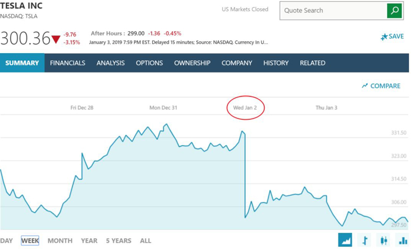Go to the OWNERSHIP tab
The height and width of the screenshot is (249, 413).
click(x=192, y=63)
